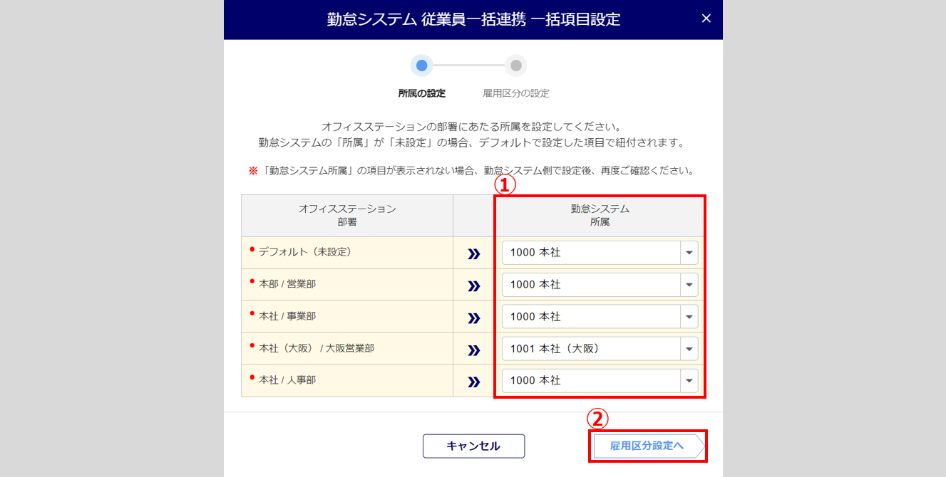Viewport: 946px width, 477px height.
Task: Click the 雇用区分の設定 step circle
Action: (x=516, y=65)
